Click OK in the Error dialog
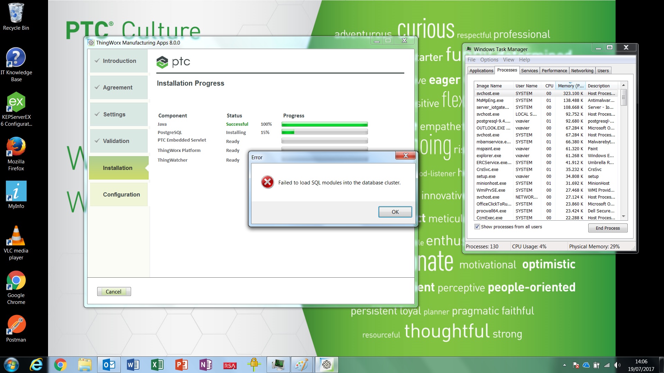 (x=395, y=212)
